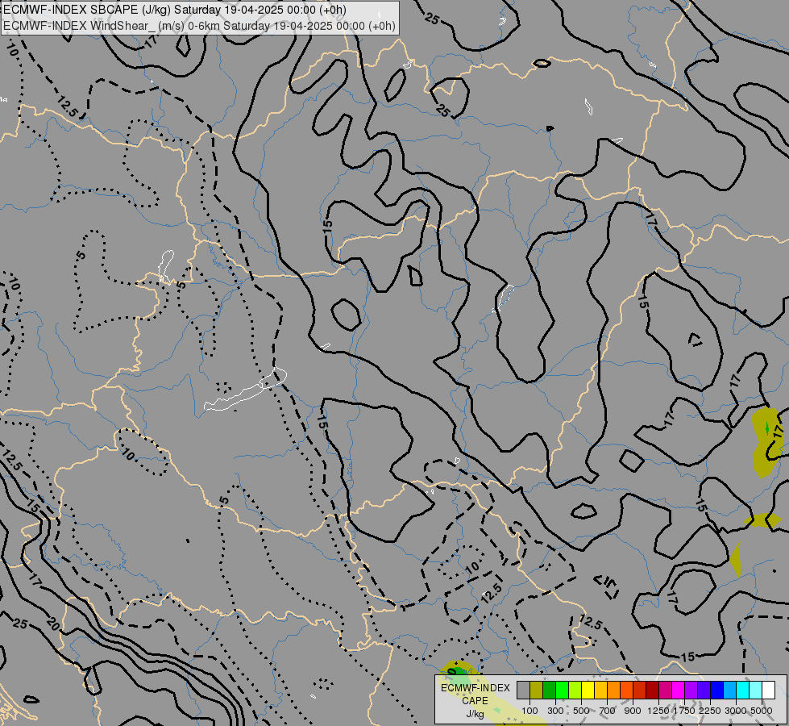Click the gray CAPE legend swatch
The image size is (789, 726).
coord(523,690)
